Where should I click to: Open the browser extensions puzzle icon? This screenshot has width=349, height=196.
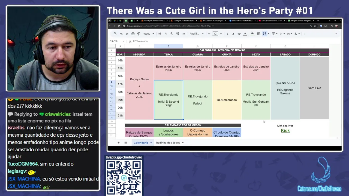point(325,26)
